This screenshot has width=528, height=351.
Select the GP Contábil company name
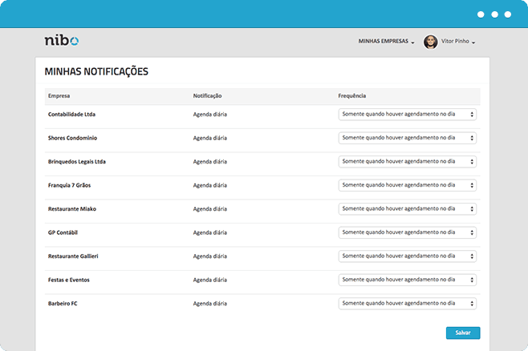coord(63,232)
